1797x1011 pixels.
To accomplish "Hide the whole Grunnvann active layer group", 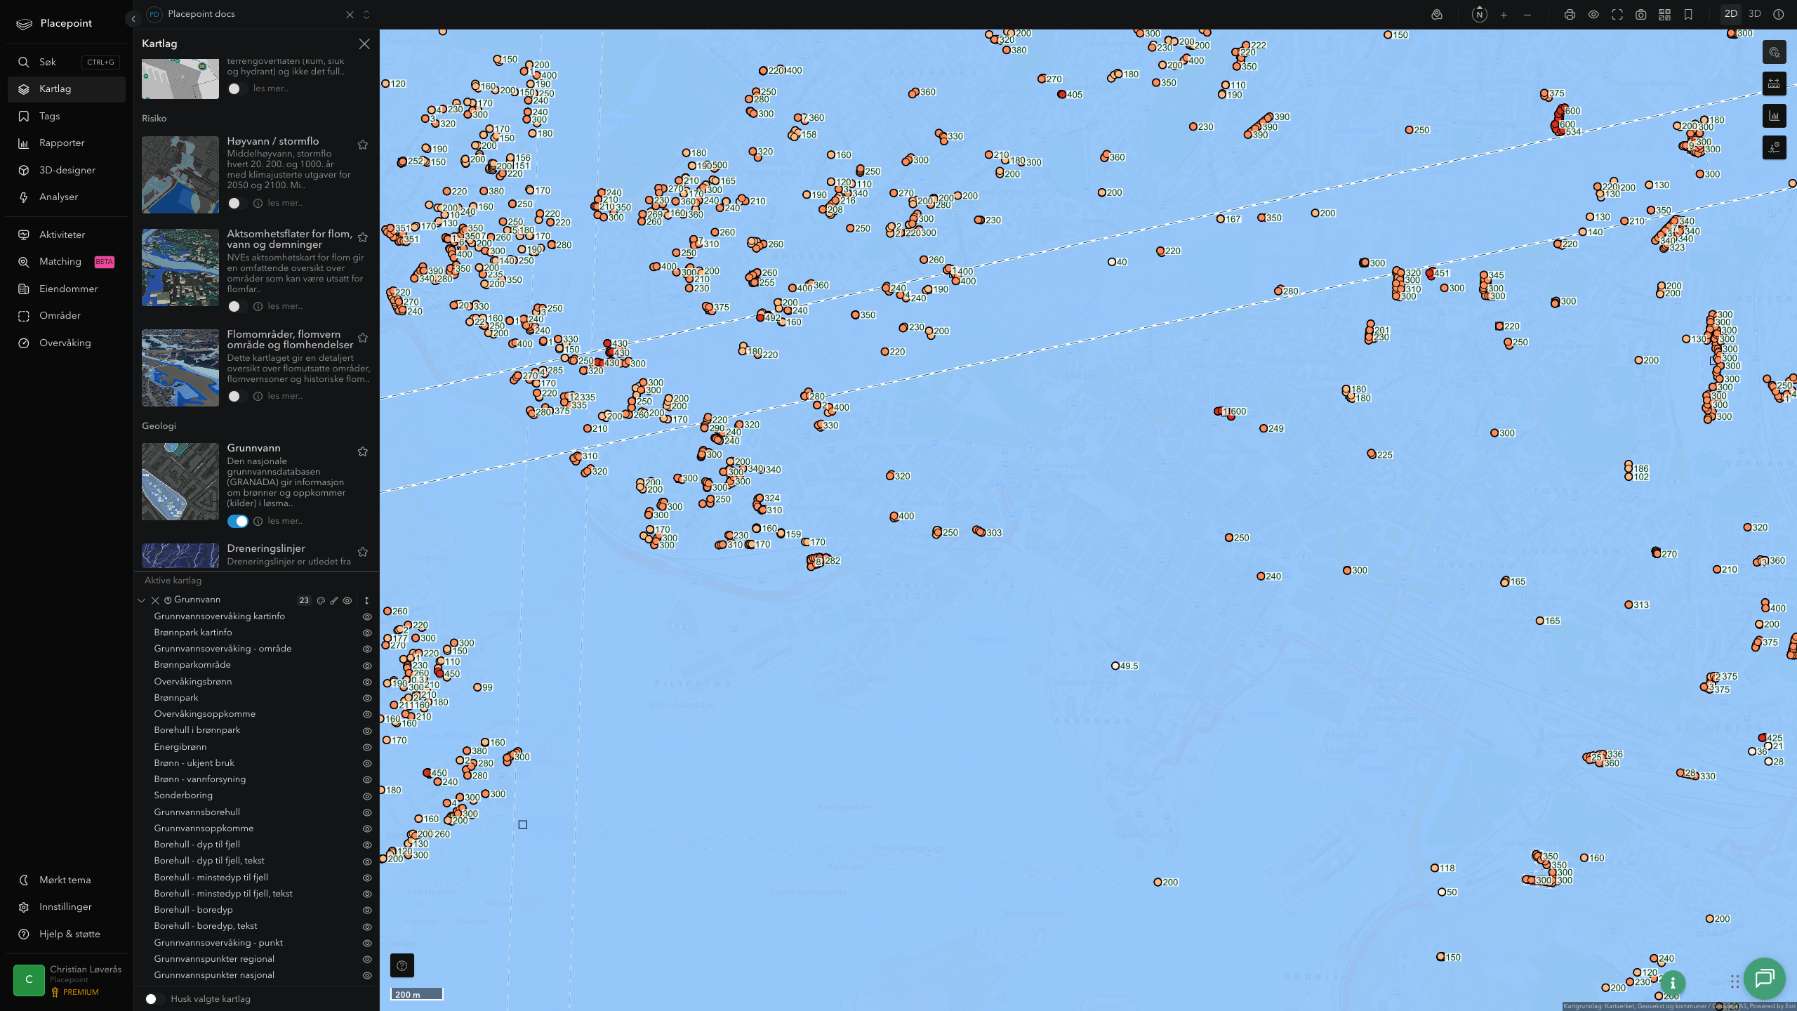I will pyautogui.click(x=347, y=600).
